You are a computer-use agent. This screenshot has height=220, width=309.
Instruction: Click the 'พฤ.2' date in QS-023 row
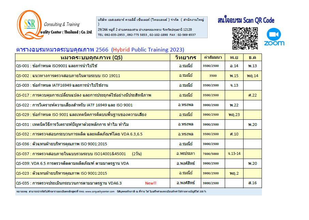tap(234, 173)
